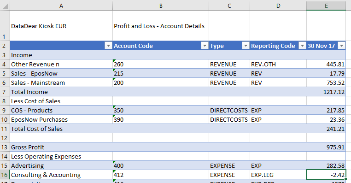Viewport: 351px width, 183px height.
Task: Click value 753.52
Action: click(326, 83)
